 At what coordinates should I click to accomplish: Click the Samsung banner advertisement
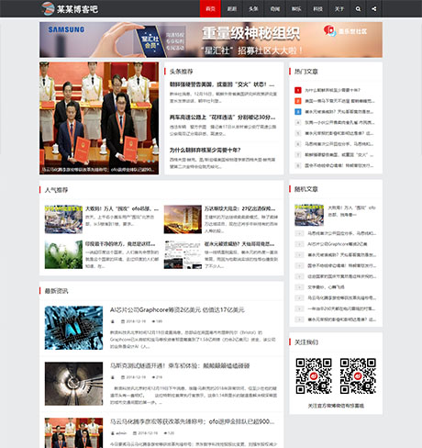coord(211,39)
